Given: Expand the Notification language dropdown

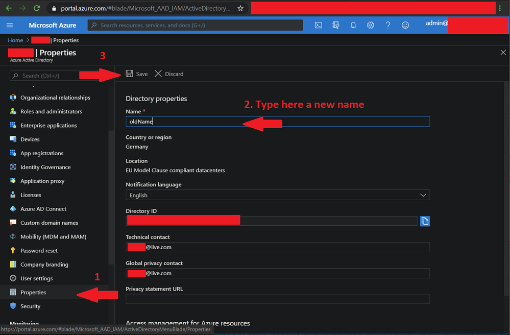Looking at the screenshot, I should (x=278, y=195).
